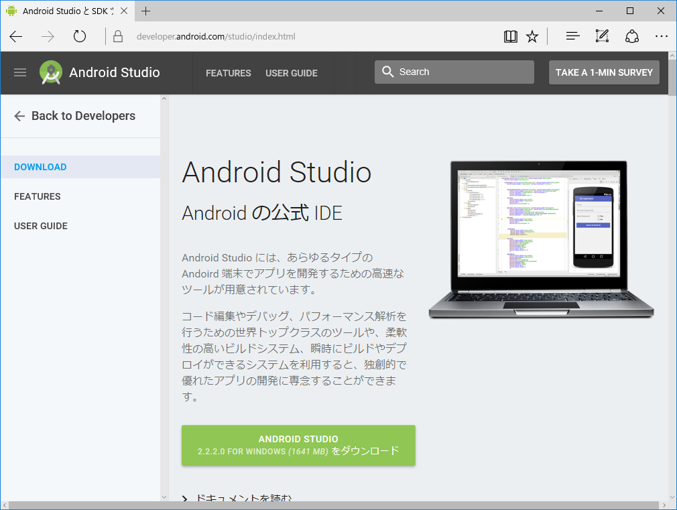The image size is (677, 510).
Task: Click the Make a Web Note icon
Action: (x=602, y=37)
